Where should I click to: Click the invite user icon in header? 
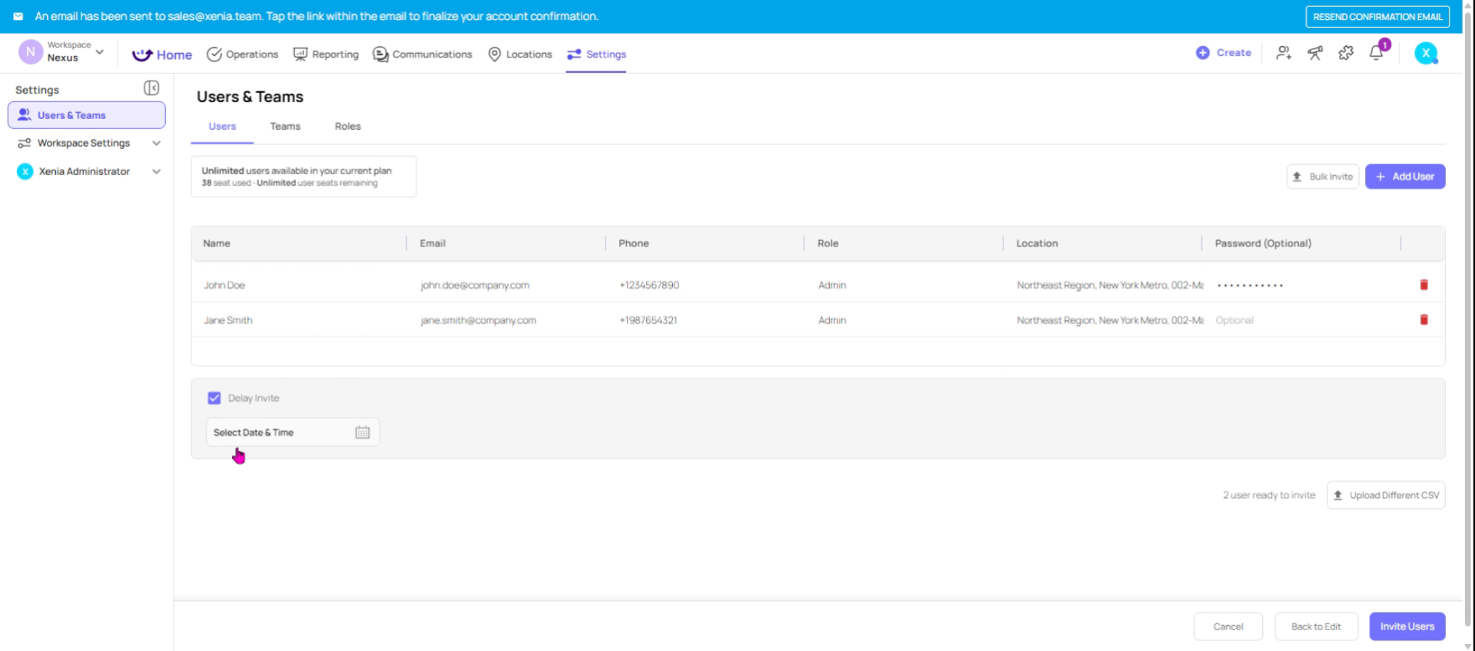tap(1284, 53)
